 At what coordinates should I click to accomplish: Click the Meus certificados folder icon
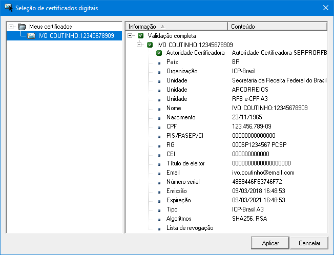[x=22, y=27]
